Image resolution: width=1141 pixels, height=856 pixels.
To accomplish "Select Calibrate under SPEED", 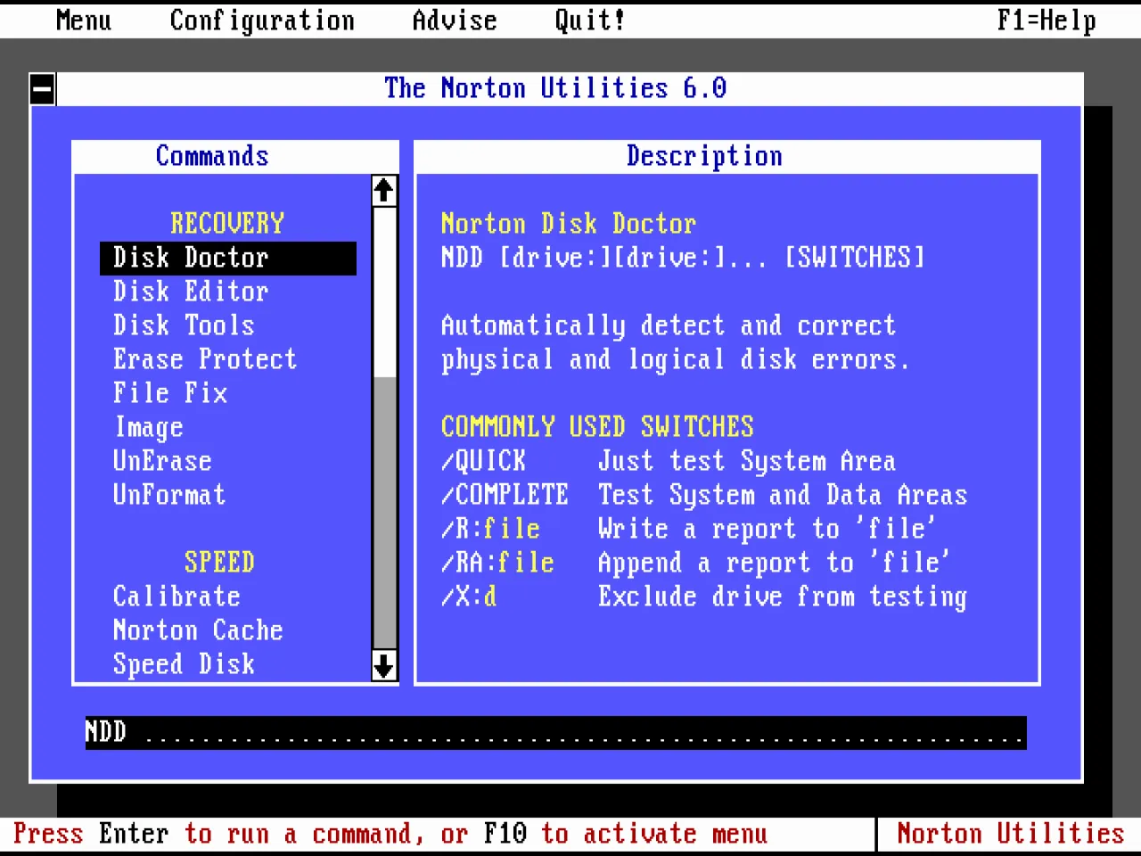I will (x=176, y=597).
